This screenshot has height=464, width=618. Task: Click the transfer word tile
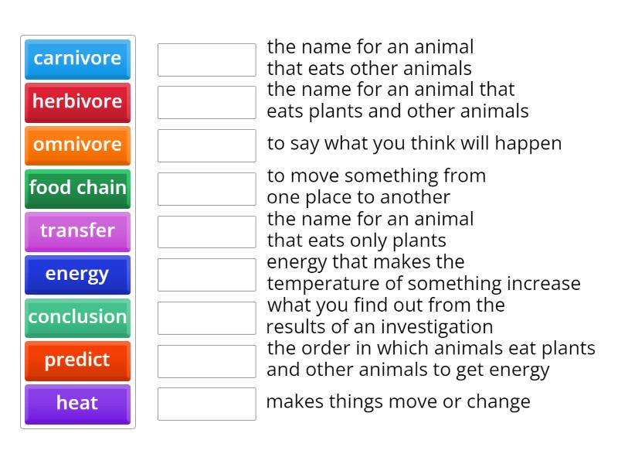77,231
